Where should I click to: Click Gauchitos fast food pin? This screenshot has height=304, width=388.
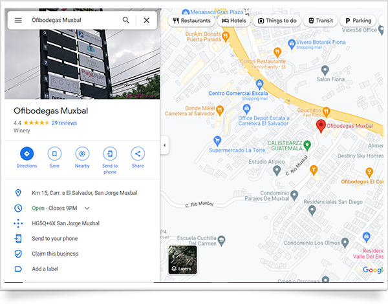point(326,112)
